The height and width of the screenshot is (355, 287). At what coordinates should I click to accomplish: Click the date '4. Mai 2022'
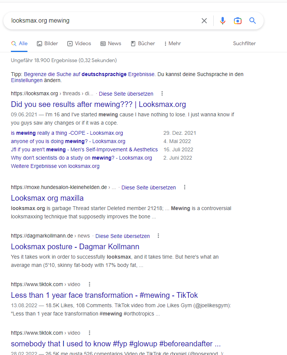click(x=177, y=141)
